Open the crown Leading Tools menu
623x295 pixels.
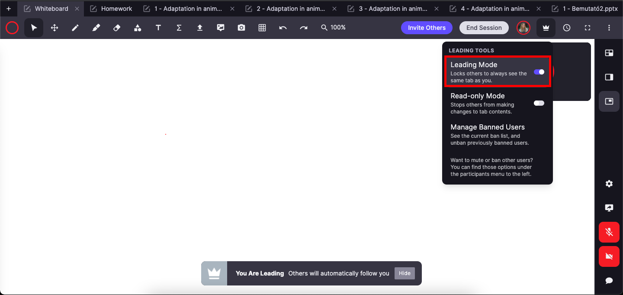click(x=546, y=28)
